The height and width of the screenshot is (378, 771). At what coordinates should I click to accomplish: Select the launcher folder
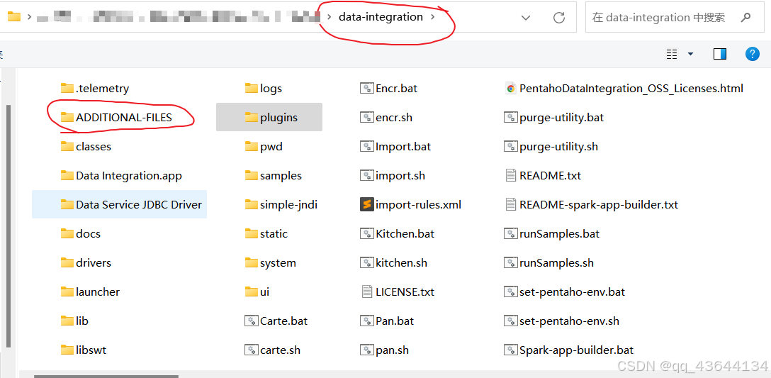(91, 292)
